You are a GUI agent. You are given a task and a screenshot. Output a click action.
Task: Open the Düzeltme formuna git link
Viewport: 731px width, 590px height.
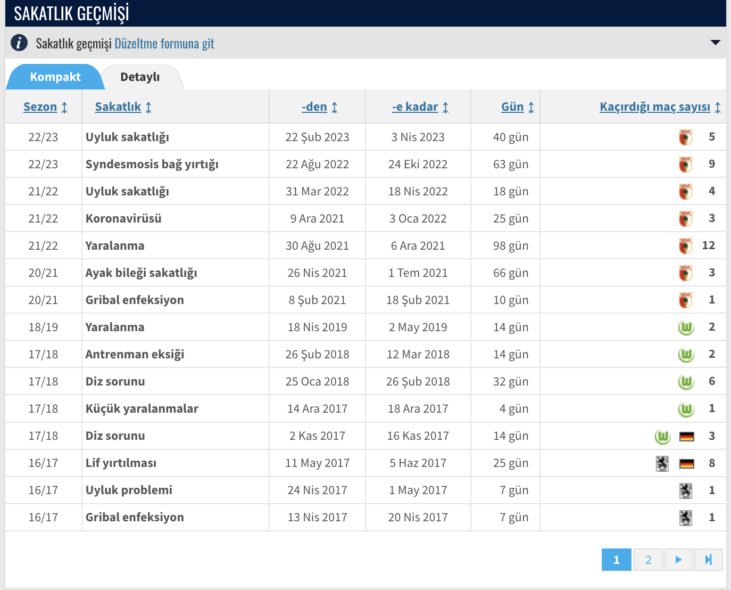pyautogui.click(x=164, y=43)
